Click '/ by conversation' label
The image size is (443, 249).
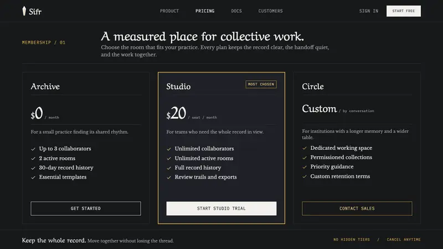click(357, 111)
